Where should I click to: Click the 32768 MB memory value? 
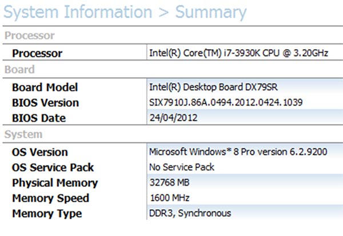coord(169,183)
